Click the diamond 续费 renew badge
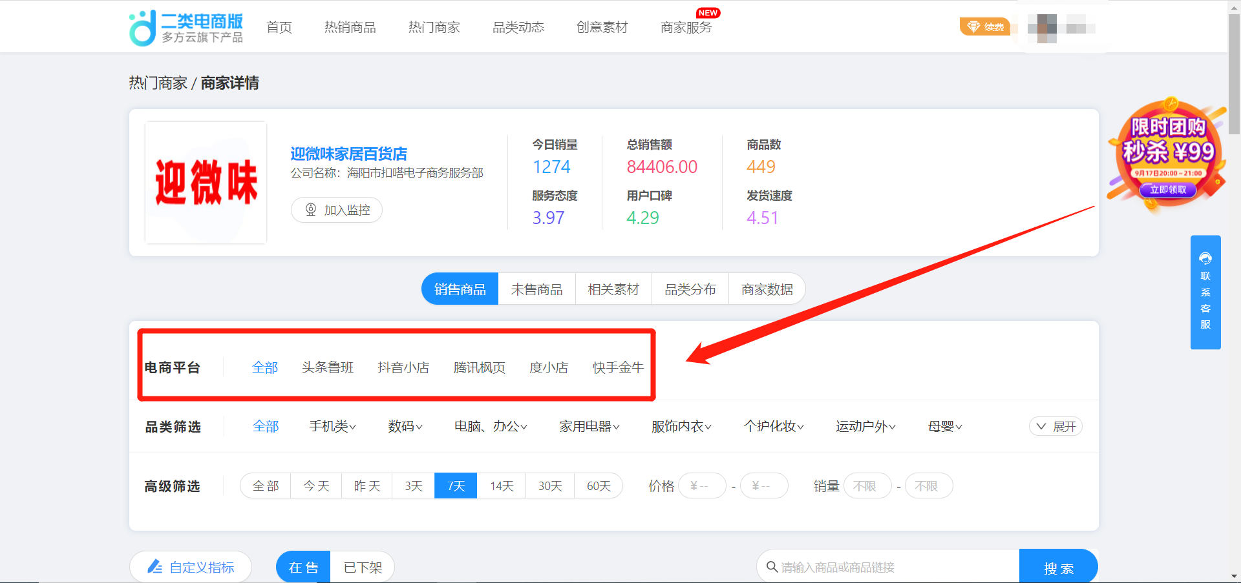The width and height of the screenshot is (1241, 583). tap(984, 27)
